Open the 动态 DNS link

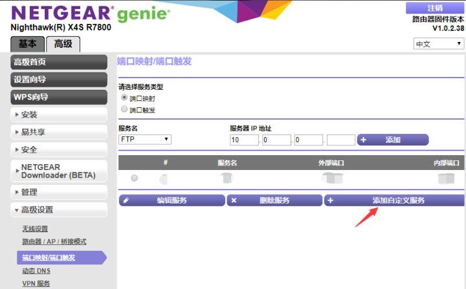pos(36,270)
